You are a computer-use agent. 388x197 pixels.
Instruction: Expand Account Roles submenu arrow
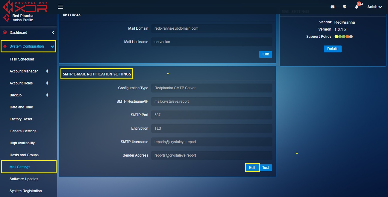pyautogui.click(x=47, y=83)
